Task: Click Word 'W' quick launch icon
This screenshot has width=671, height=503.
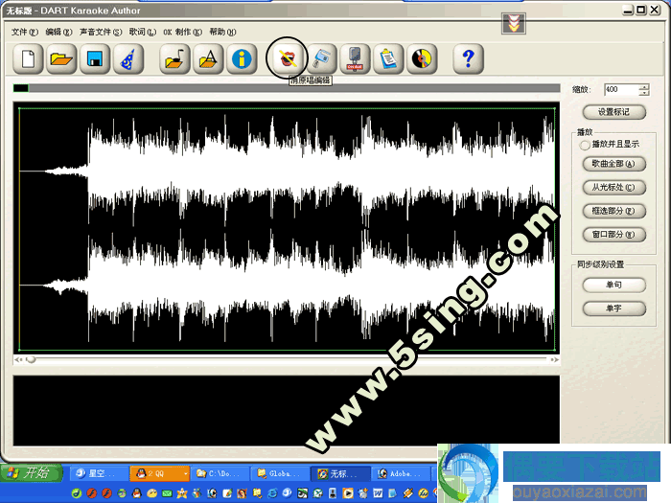Action: 378,493
